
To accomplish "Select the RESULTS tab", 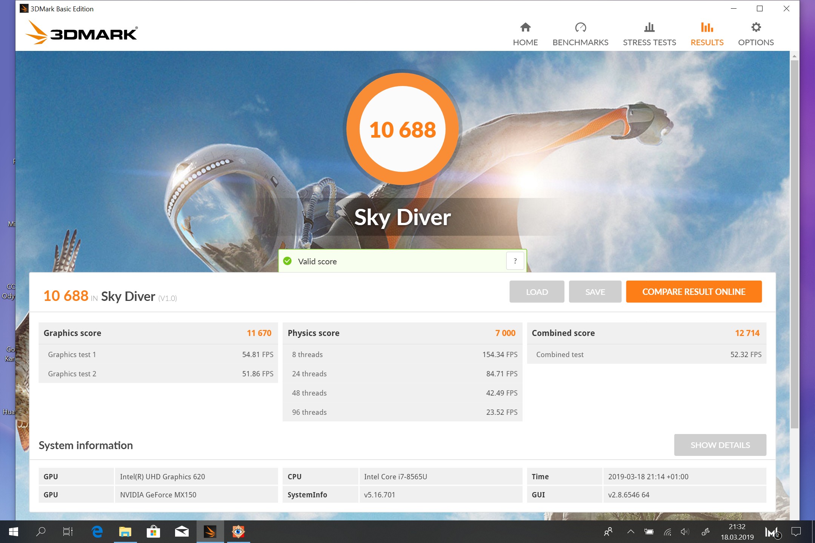I will pyautogui.click(x=707, y=34).
